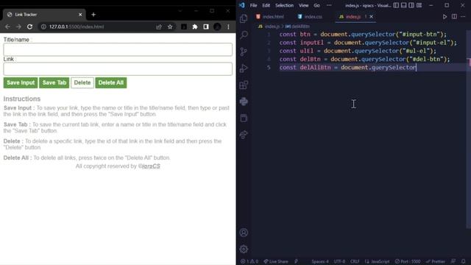Screen dimensions: 471x265
Task: Place cursor on code line 5
Action: coord(347,67)
